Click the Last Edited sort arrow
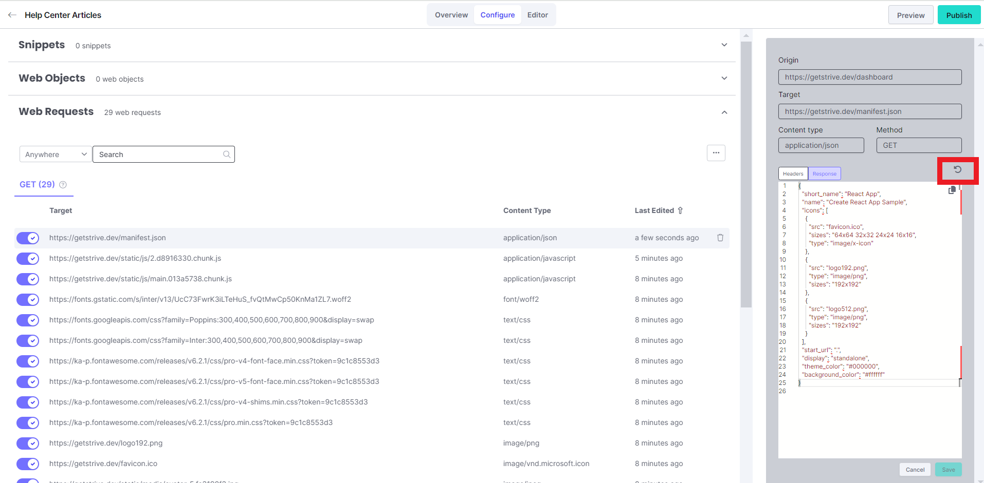Screen dimensions: 984x483 (x=680, y=210)
